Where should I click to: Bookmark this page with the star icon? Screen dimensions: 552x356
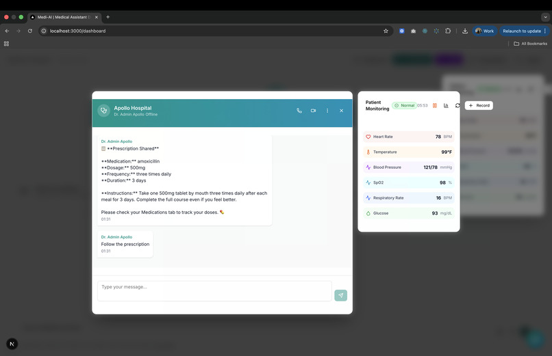[x=386, y=31]
